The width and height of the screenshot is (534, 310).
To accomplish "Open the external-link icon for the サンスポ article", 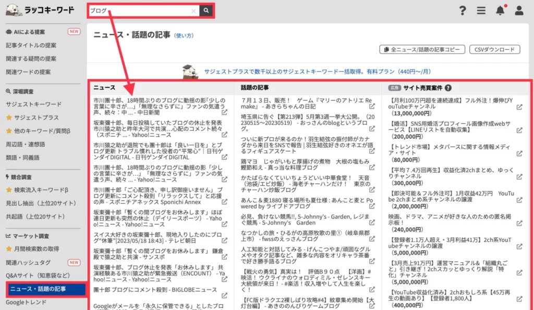I will pyautogui.click(x=225, y=257).
